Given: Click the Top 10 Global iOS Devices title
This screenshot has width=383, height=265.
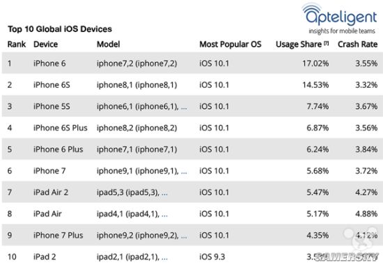Looking at the screenshot, I should (60, 29).
